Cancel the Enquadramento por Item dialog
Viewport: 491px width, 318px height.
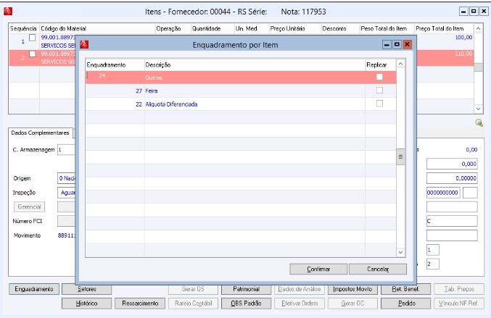[378, 269]
